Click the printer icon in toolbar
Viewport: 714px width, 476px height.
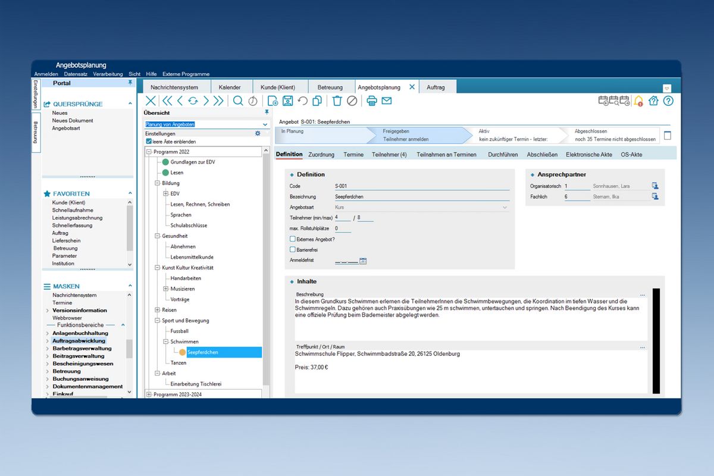[372, 101]
